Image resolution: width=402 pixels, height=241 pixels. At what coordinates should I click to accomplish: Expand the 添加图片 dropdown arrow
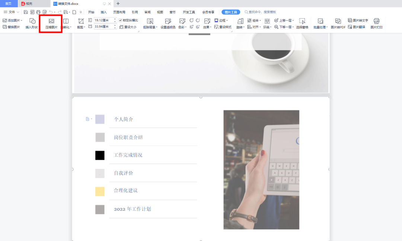pyautogui.click(x=22, y=20)
